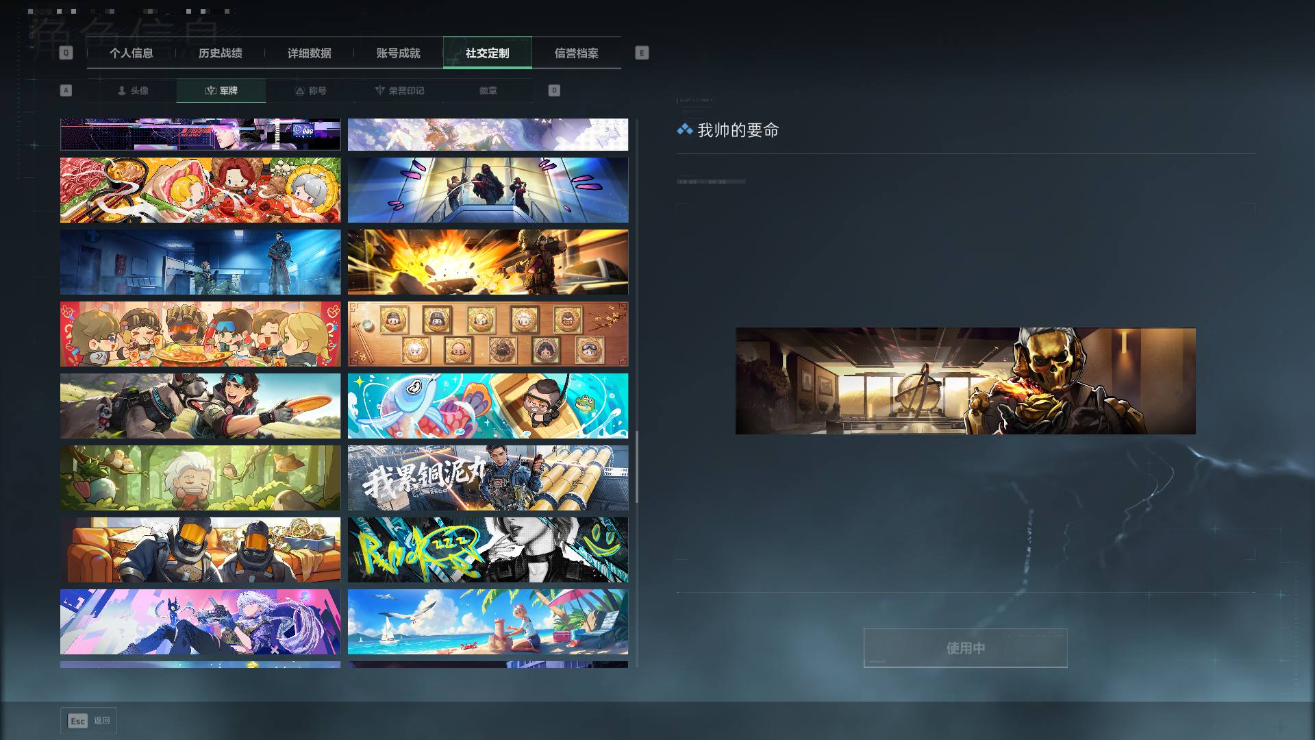The width and height of the screenshot is (1315, 740).
Task: Open the 荣誉印记 sub-tab
Action: click(399, 90)
